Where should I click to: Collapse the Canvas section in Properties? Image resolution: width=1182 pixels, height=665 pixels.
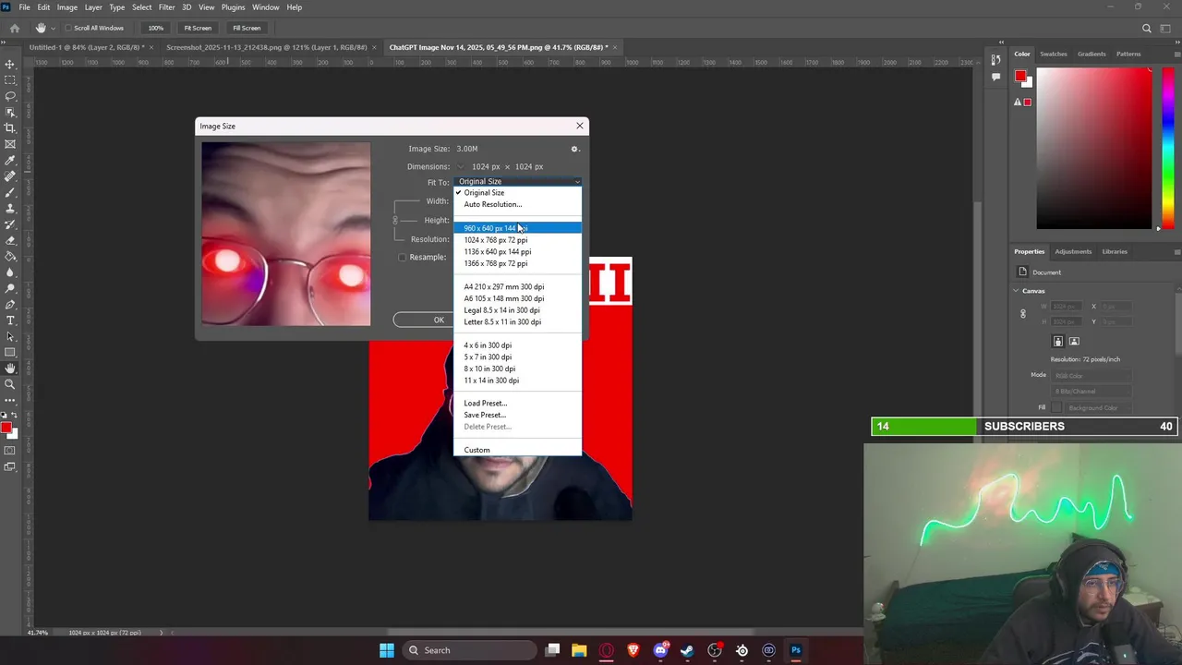[x=1017, y=291]
